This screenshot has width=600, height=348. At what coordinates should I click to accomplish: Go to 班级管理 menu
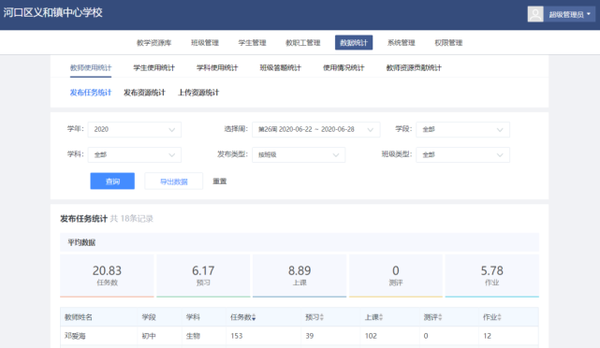point(205,43)
